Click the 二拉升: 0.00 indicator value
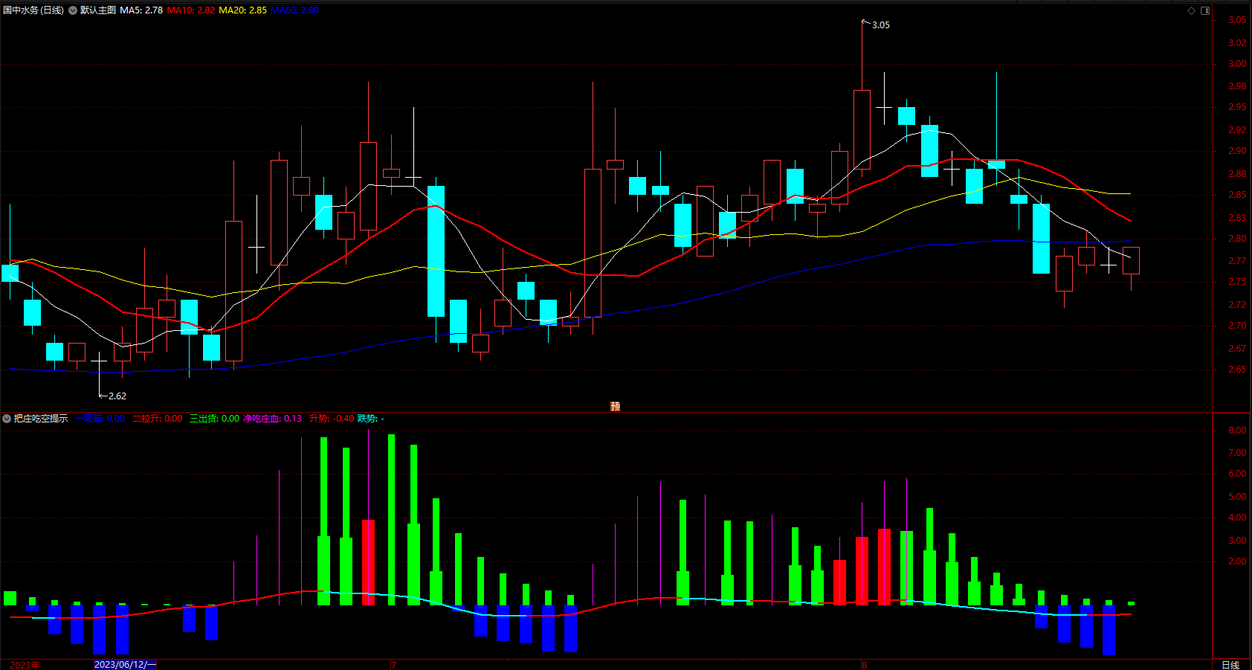Image resolution: width=1252 pixels, height=670 pixels. [158, 419]
